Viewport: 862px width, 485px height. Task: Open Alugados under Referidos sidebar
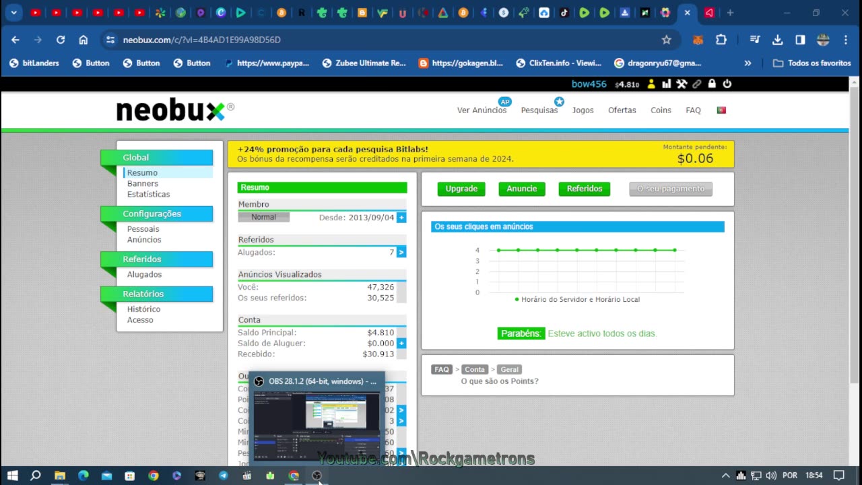point(144,275)
